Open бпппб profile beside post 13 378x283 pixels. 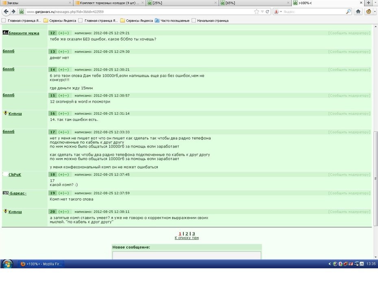[9, 51]
